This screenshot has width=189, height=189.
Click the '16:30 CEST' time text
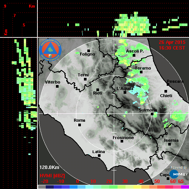pos(172,48)
